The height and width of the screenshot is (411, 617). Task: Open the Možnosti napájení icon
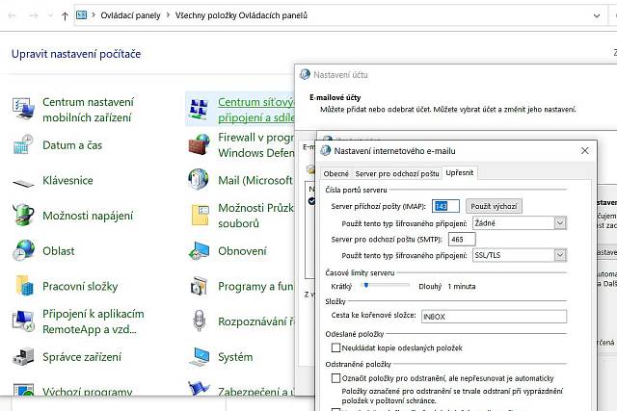(x=23, y=215)
